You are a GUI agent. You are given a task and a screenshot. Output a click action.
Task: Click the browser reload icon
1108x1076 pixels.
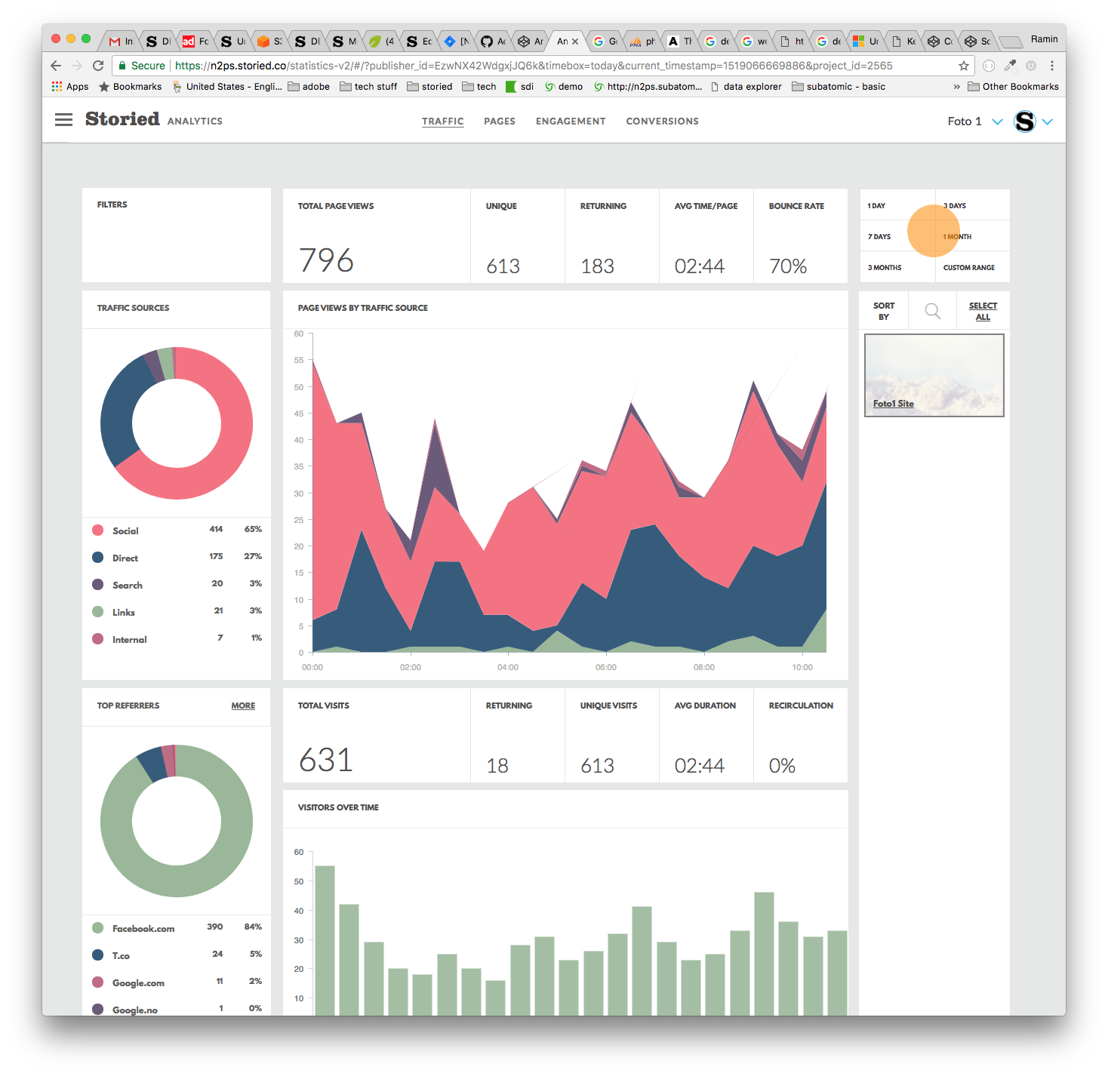tap(98, 66)
